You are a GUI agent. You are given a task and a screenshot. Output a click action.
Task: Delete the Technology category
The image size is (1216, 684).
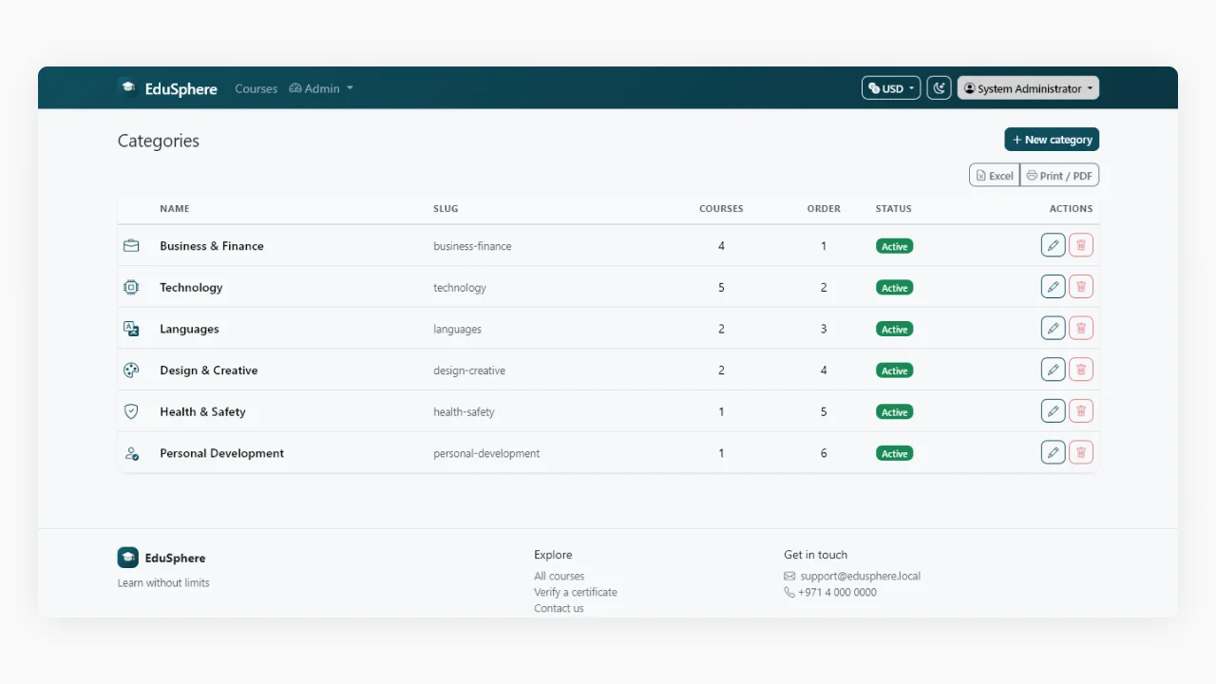[1081, 287]
